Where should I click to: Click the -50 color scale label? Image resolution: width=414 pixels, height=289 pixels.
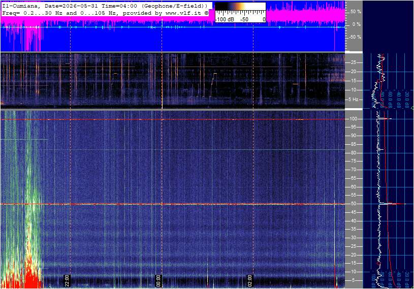coord(244,19)
